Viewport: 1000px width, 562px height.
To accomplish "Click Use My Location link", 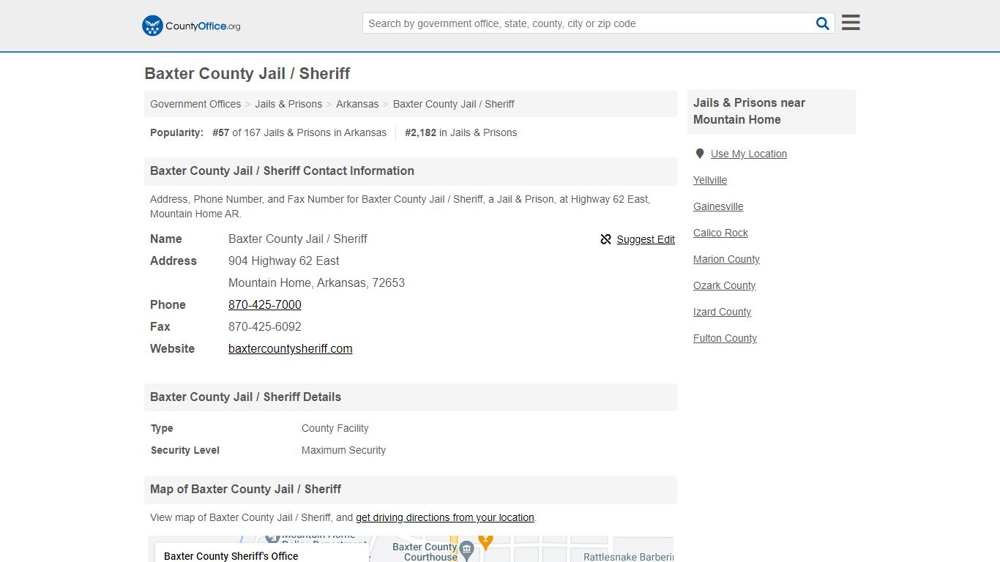I will click(749, 154).
